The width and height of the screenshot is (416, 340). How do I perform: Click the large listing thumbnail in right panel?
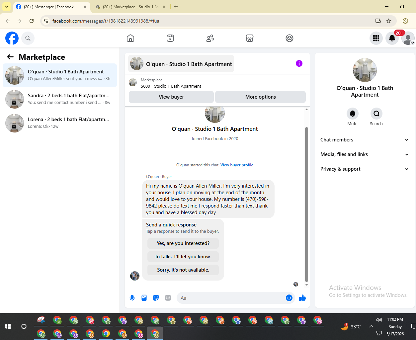365,70
